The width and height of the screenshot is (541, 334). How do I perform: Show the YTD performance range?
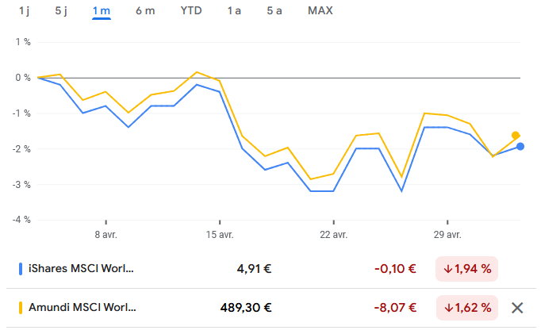click(x=191, y=11)
